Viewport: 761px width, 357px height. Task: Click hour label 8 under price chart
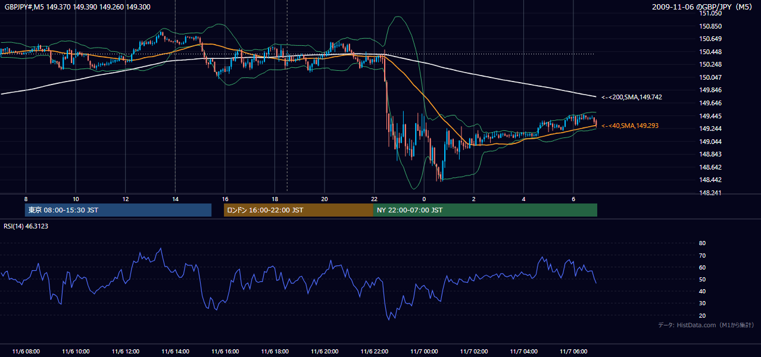tap(26, 198)
